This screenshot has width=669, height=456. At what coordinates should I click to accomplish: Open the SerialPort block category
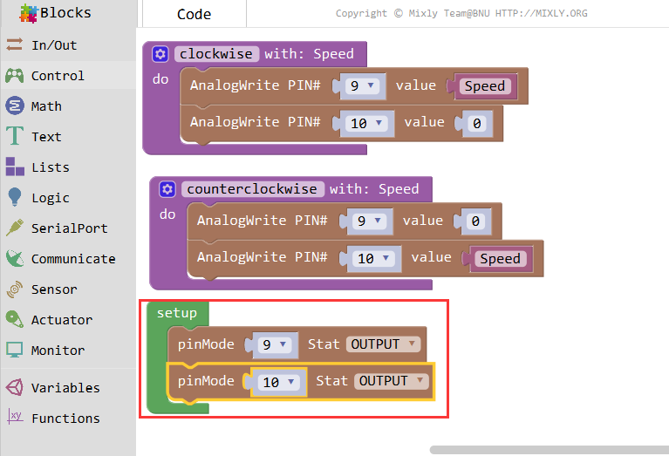coord(68,228)
